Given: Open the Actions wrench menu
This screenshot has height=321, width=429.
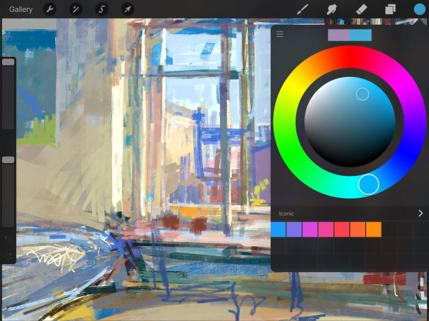Looking at the screenshot, I should 50,9.
